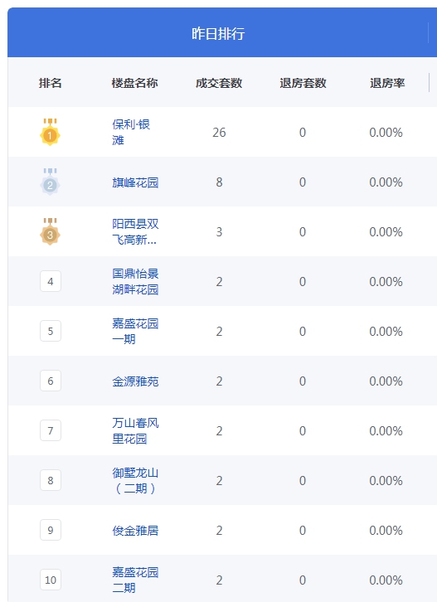The image size is (437, 602).
Task: Open the 俊金雅居 property link
Action: click(x=135, y=530)
